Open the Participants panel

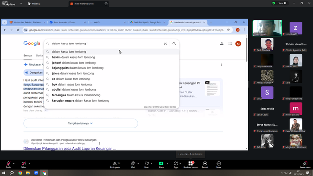[115, 165]
